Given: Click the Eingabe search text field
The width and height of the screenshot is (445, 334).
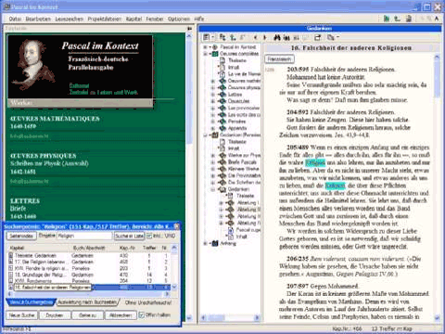Looking at the screenshot, I should coord(84,236).
